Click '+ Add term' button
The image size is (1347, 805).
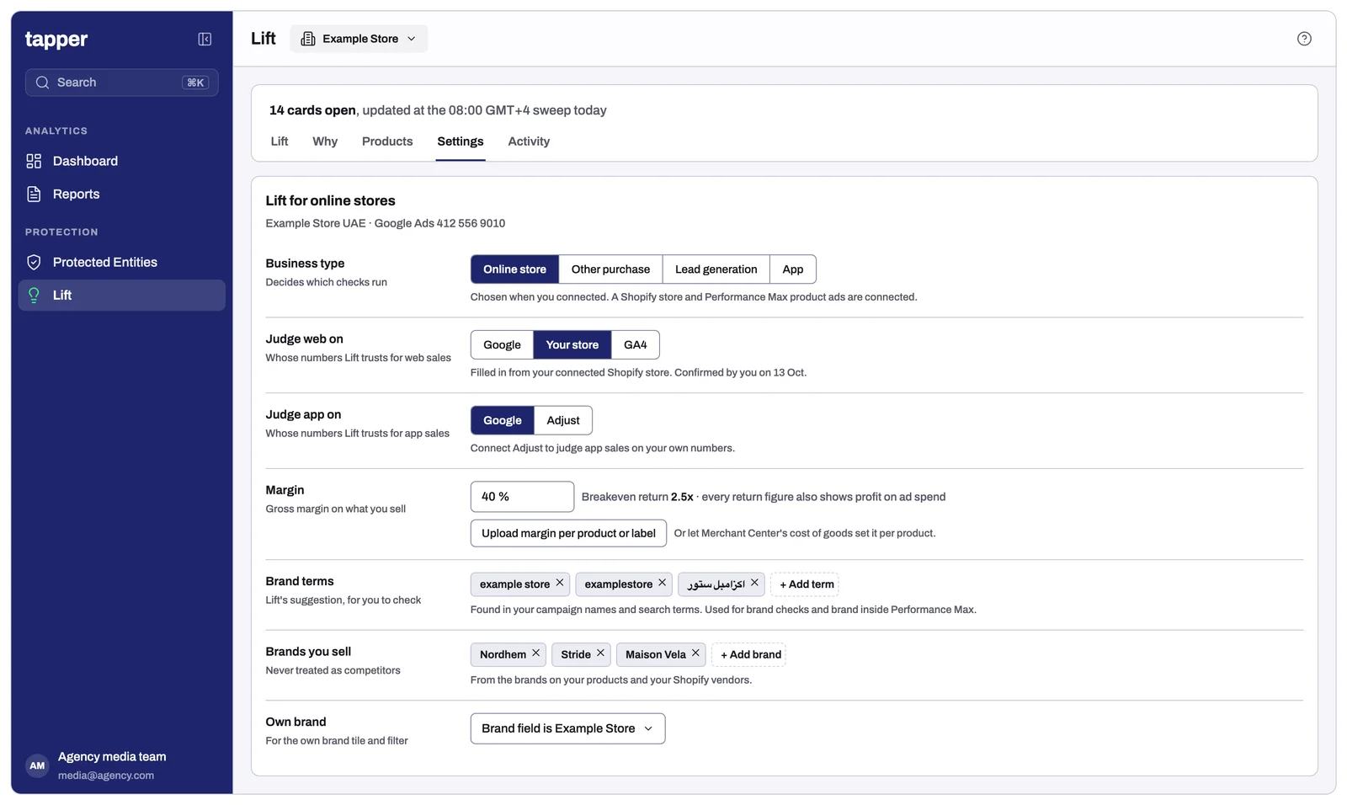point(806,584)
